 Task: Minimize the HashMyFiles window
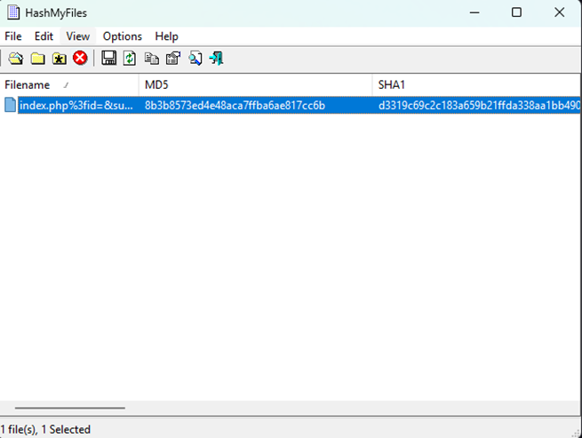point(474,12)
